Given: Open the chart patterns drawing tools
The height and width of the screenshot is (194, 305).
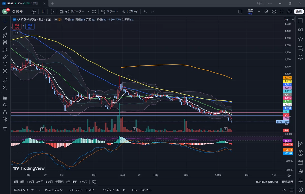Looking at the screenshot, I should coord(5,42).
